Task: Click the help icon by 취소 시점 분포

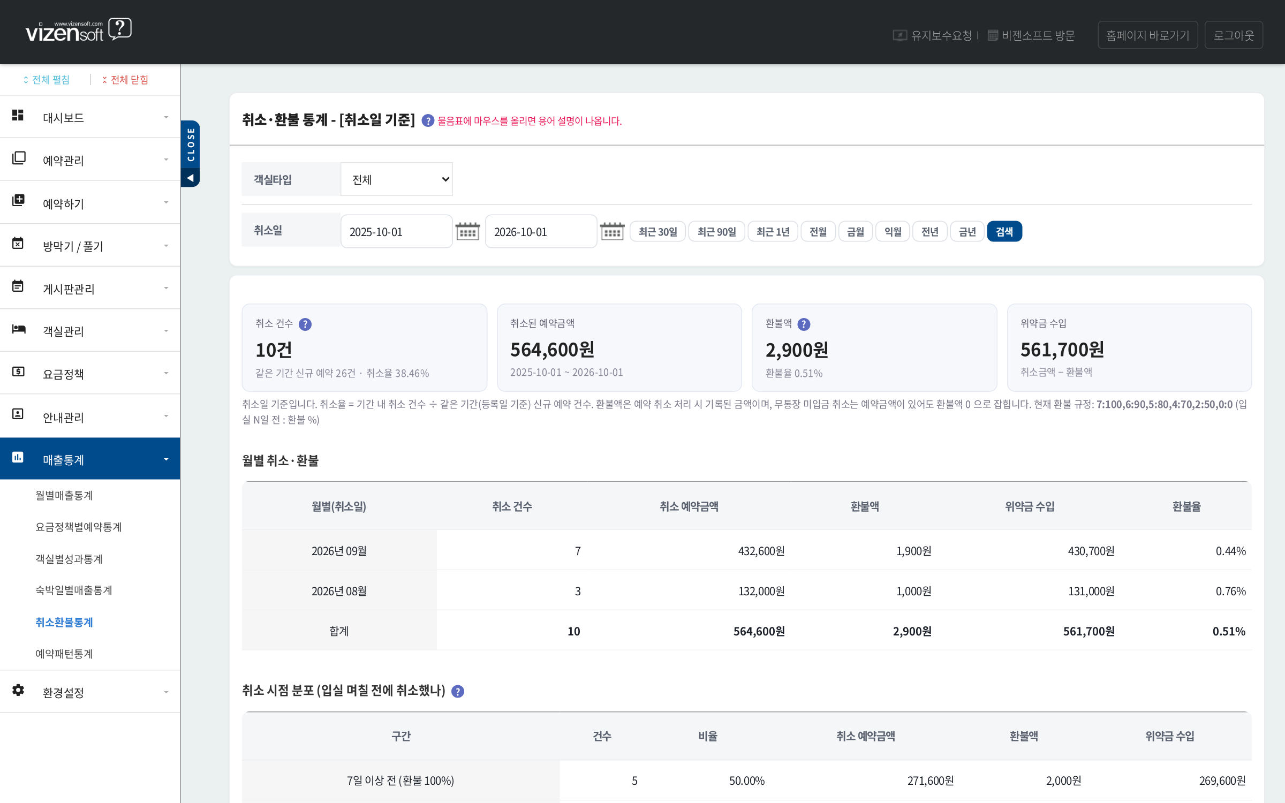Action: pos(458,691)
